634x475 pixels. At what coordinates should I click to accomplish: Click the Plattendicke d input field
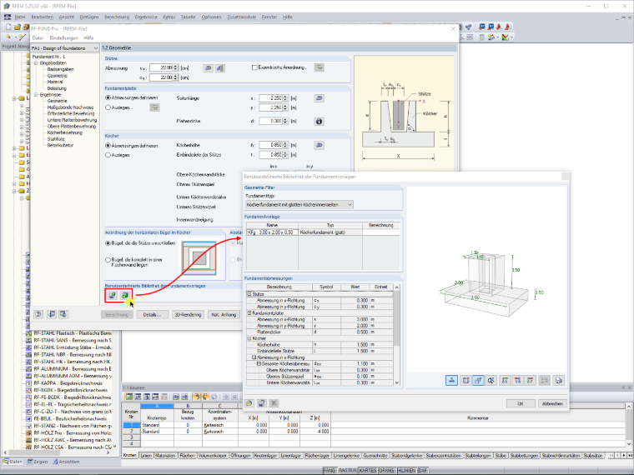[x=271, y=121]
